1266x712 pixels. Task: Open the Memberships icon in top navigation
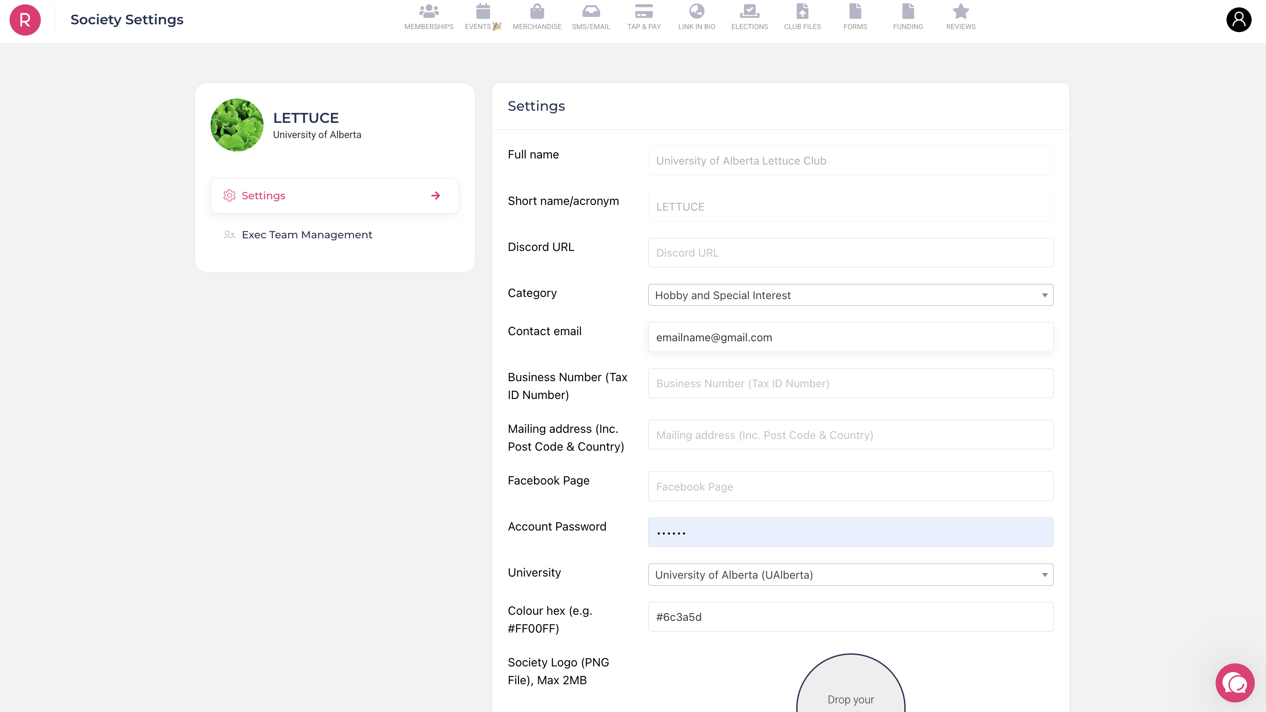pyautogui.click(x=429, y=12)
